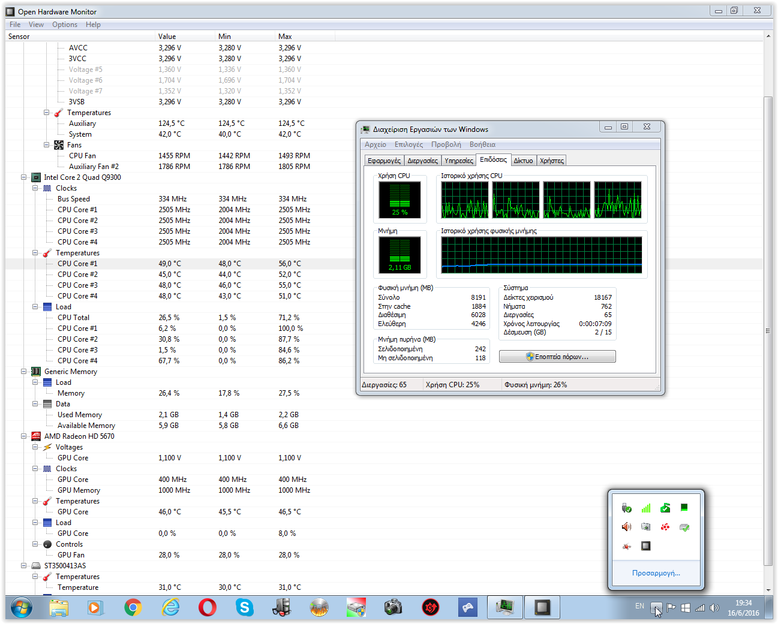Switch to the Εφαρμογές tab in Task Manager
778x624 pixels.
385,161
